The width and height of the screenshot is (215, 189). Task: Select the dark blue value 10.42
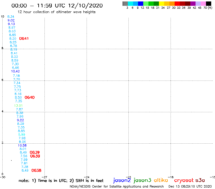pyautogui.click(x=15, y=71)
